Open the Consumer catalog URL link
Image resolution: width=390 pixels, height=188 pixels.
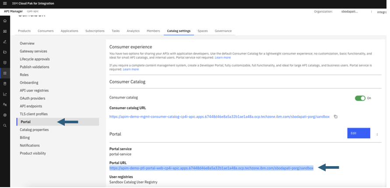point(220,117)
